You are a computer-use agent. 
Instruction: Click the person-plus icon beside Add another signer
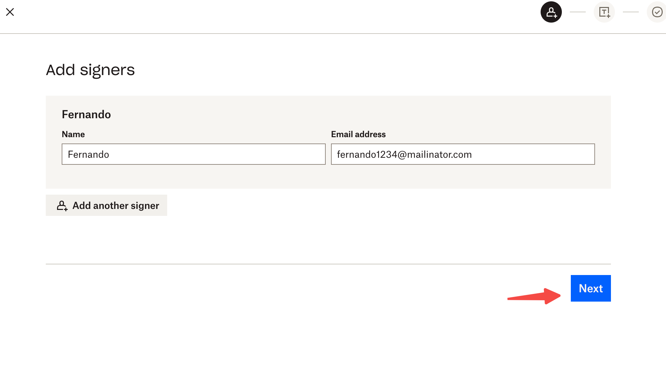coord(62,206)
